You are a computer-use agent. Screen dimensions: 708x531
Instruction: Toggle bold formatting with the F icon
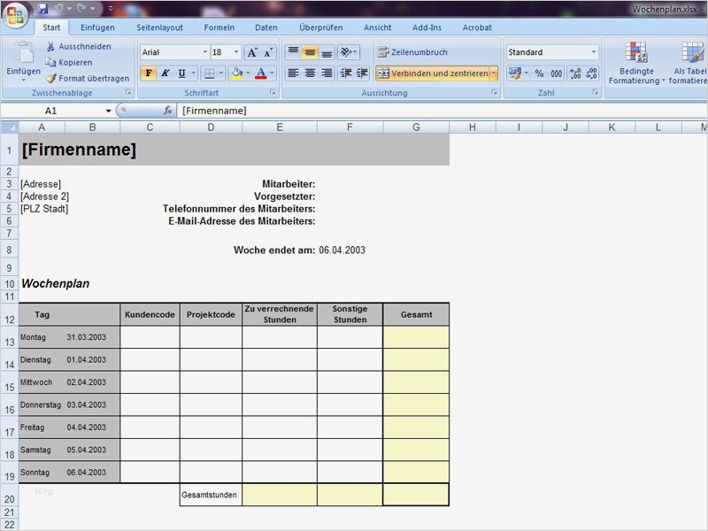pos(150,74)
